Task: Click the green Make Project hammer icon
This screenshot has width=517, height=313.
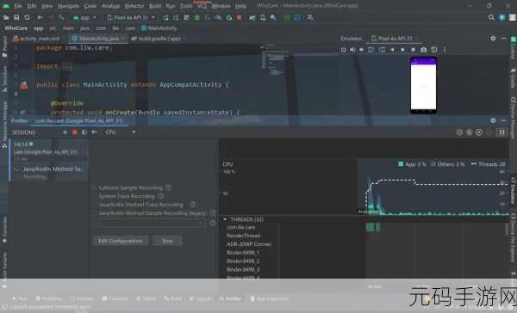Action: [x=61, y=17]
